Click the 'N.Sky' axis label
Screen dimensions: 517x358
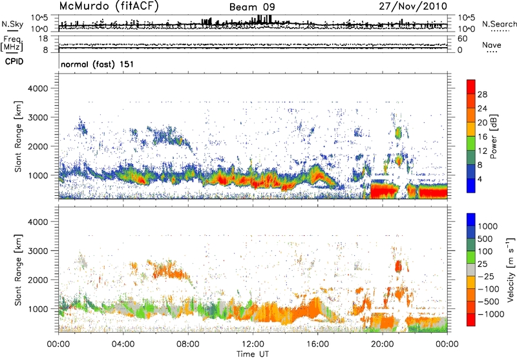[x=12, y=24]
